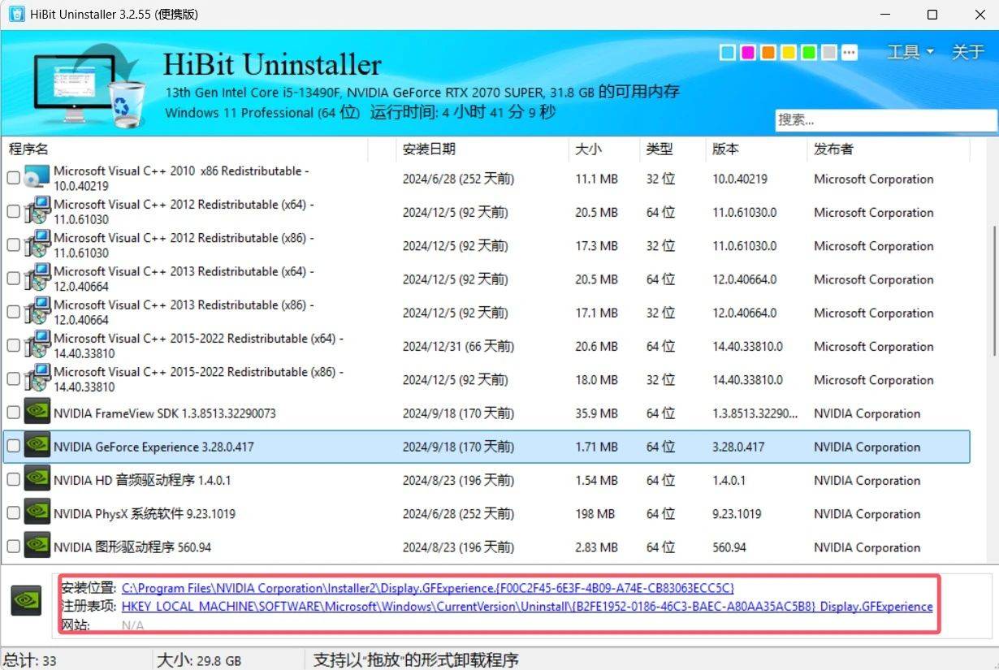Select the NVIDIA GeForce Experience 3.28.0.417 row name

coord(154,447)
